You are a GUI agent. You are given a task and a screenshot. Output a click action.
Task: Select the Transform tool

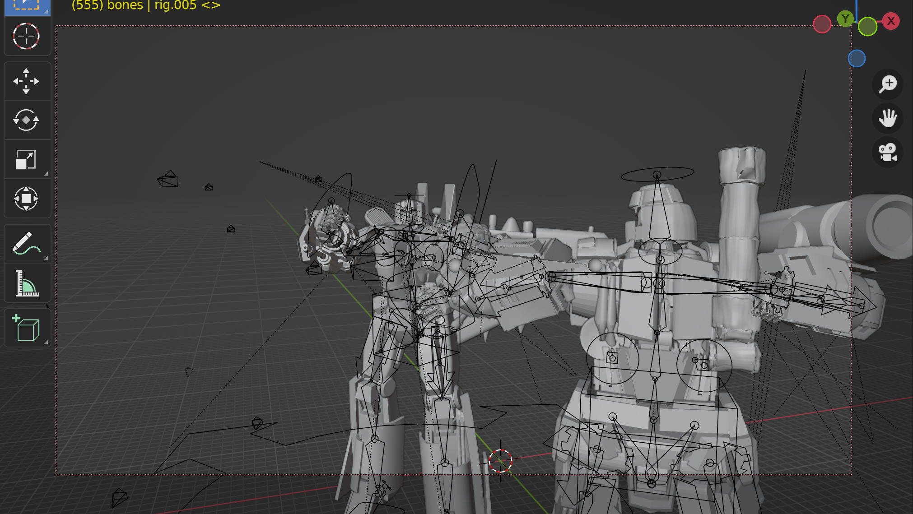pos(27,199)
